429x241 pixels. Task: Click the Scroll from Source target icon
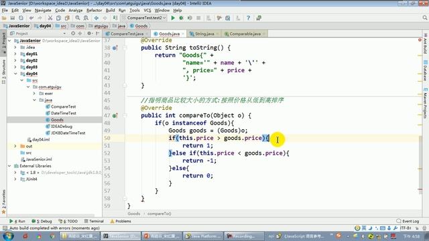tap(73, 33)
